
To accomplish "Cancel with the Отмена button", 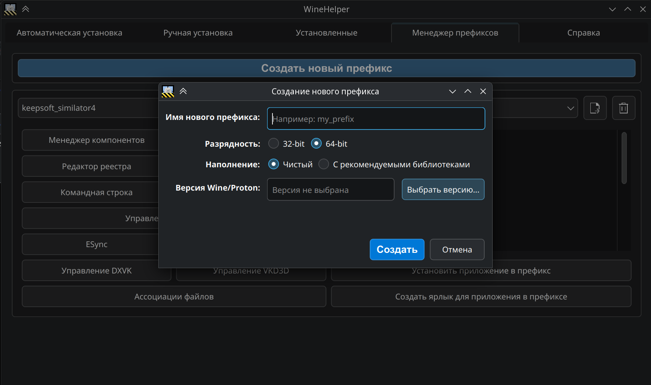I will [x=457, y=249].
